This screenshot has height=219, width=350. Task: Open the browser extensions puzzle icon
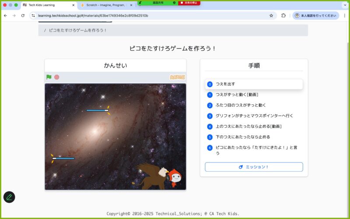point(283,15)
